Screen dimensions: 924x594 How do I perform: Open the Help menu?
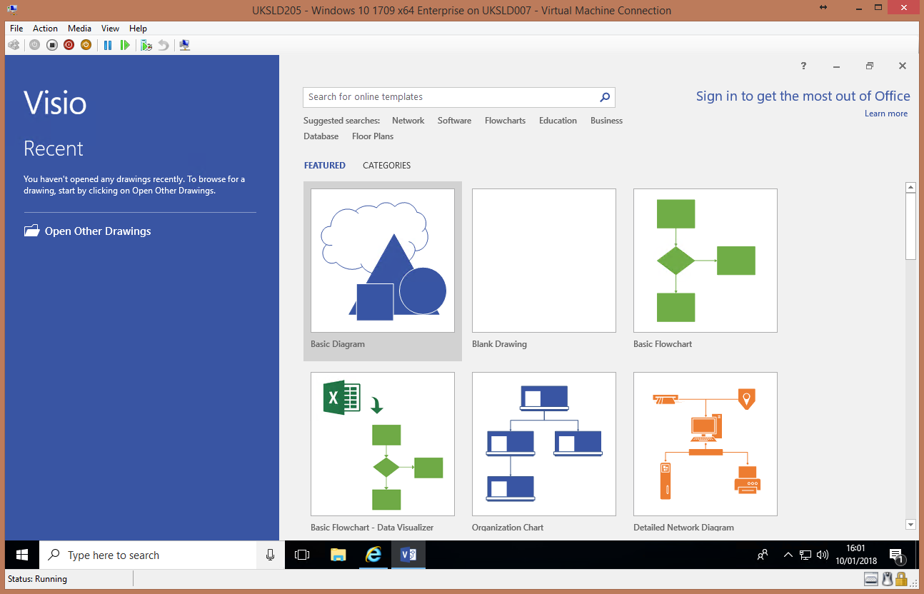(138, 29)
